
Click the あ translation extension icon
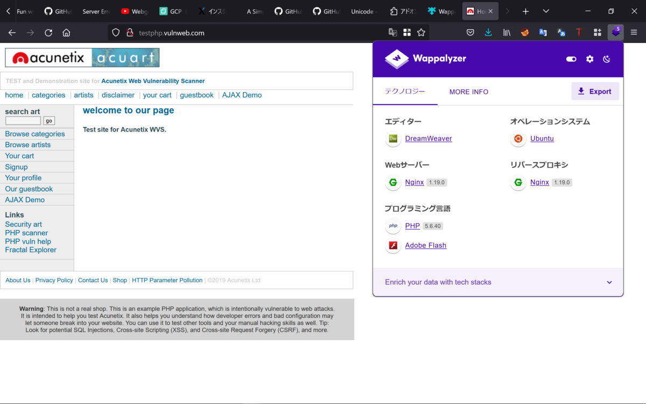coord(561,32)
